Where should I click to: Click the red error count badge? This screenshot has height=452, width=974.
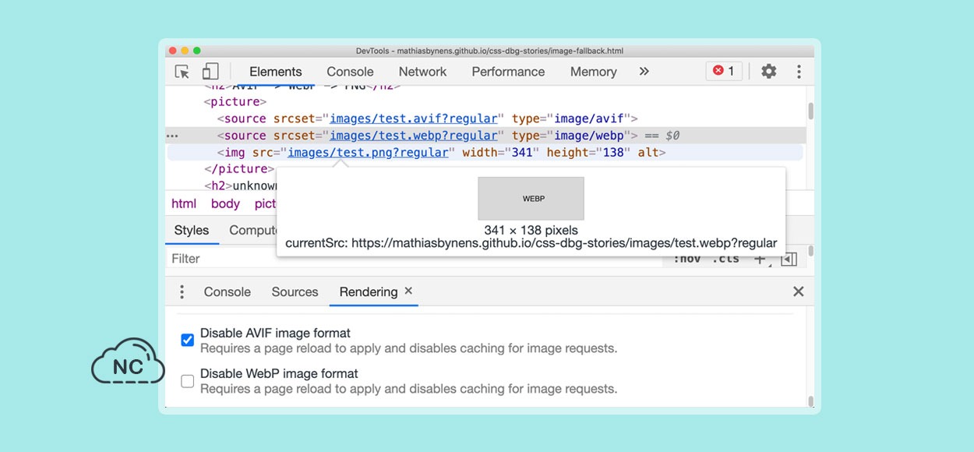[x=724, y=71]
